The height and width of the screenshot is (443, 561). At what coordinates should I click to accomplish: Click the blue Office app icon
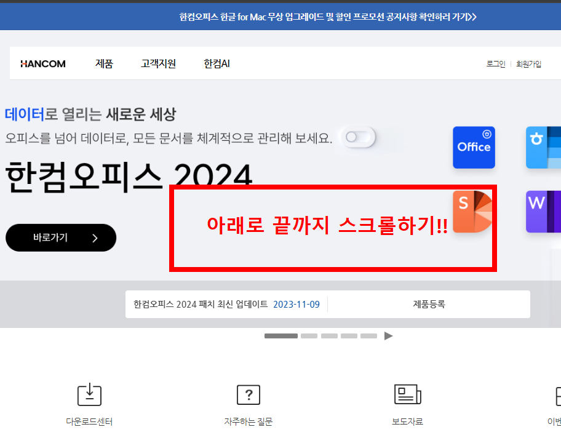point(474,147)
